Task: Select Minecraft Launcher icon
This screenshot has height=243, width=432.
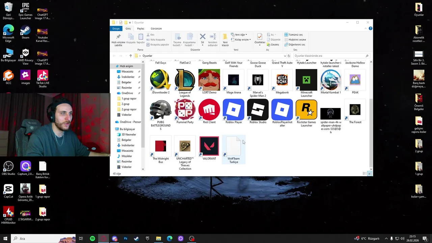Action: pos(306,83)
